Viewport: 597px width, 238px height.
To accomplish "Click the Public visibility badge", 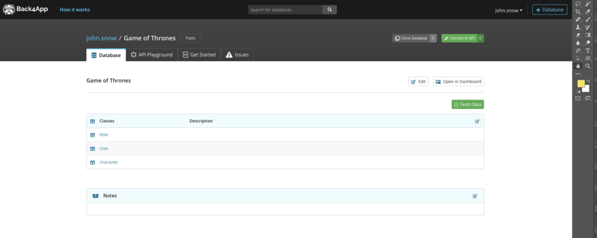I will tap(191, 38).
